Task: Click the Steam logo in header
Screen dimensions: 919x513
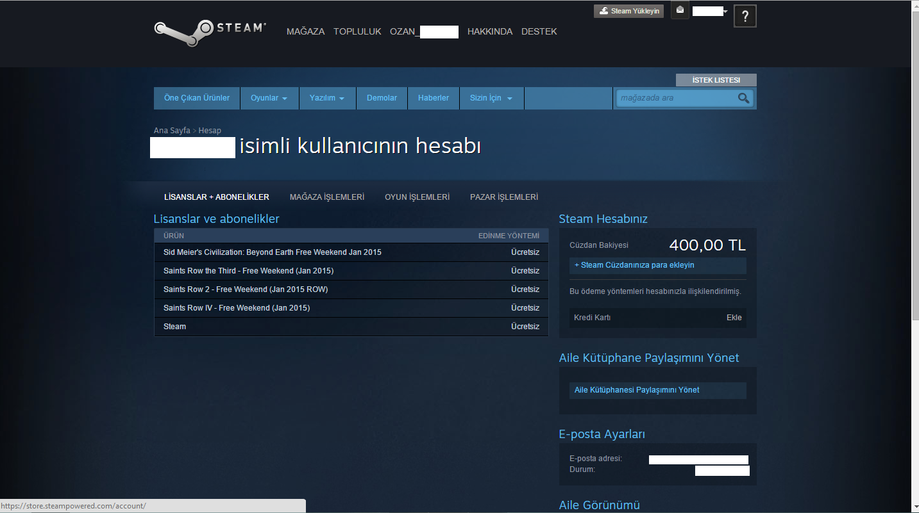Action: pyautogui.click(x=210, y=33)
